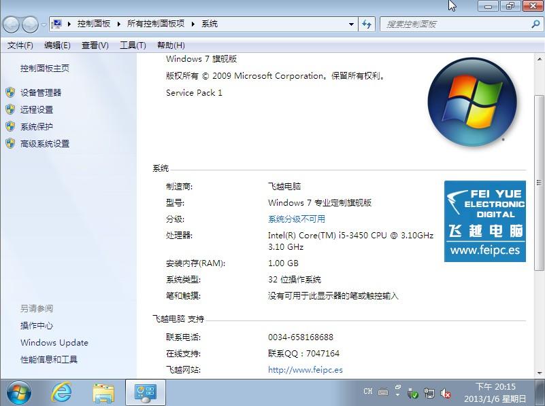Open Windows Explorer folder icon on taskbar
This screenshot has width=545, height=406.
point(103,392)
